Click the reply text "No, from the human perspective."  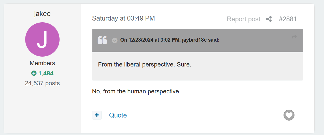tap(136, 91)
